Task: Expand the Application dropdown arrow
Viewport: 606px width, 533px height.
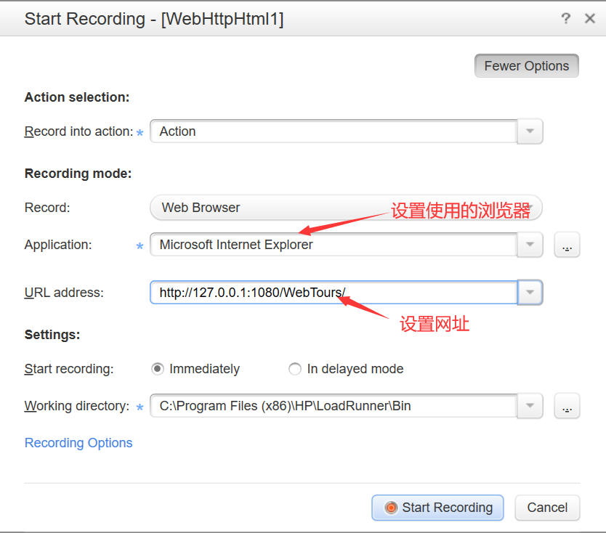Action: coord(530,245)
